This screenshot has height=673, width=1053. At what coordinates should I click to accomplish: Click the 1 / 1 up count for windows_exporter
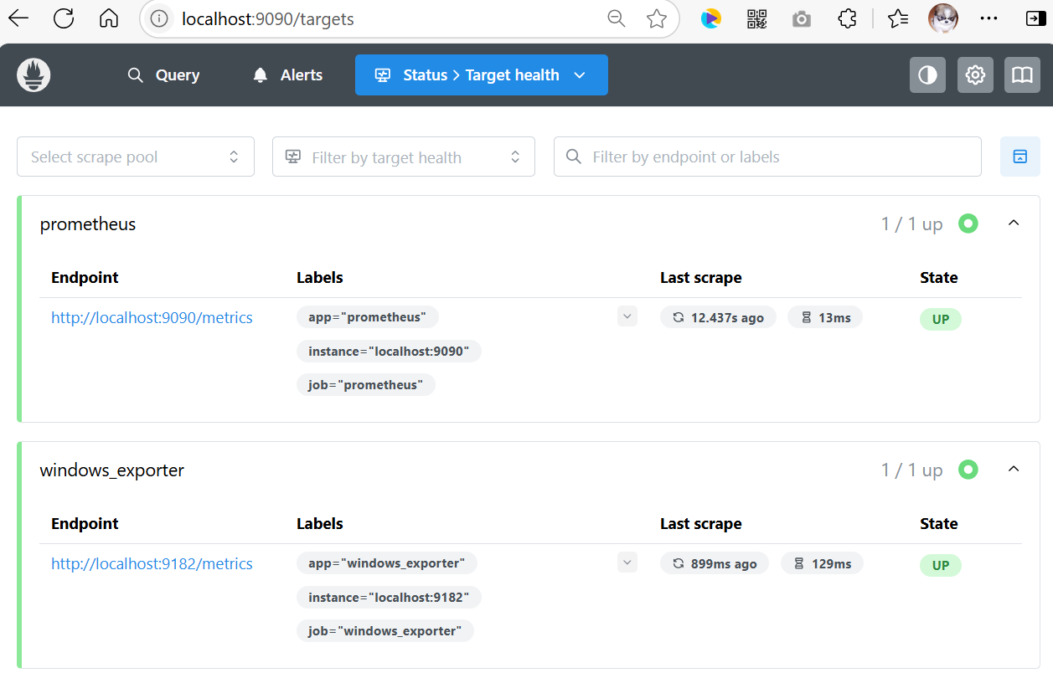click(x=912, y=470)
